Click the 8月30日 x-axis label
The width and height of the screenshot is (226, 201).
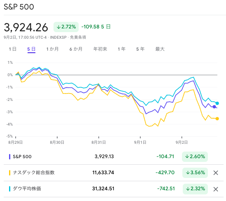pos(57,143)
